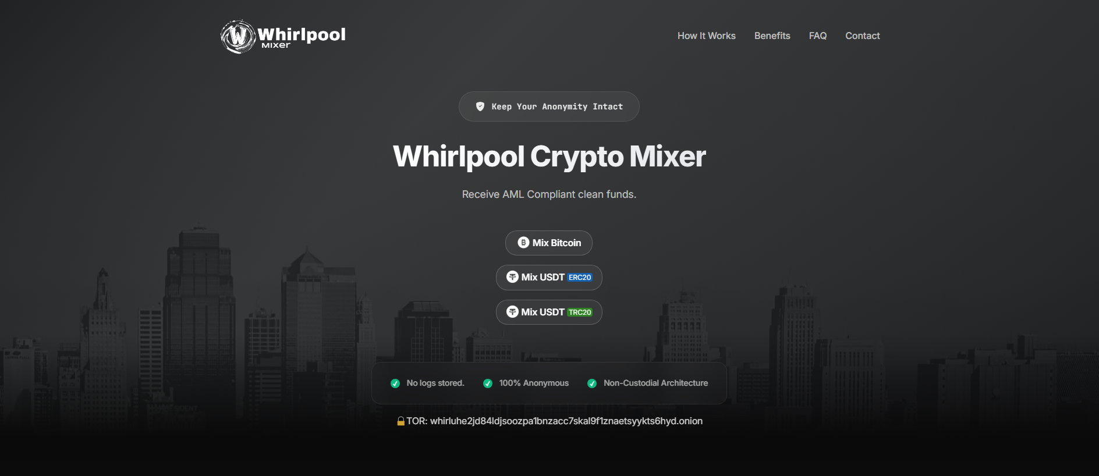Click the Whirlpool Mixer logo
The image size is (1099, 476).
tap(283, 37)
